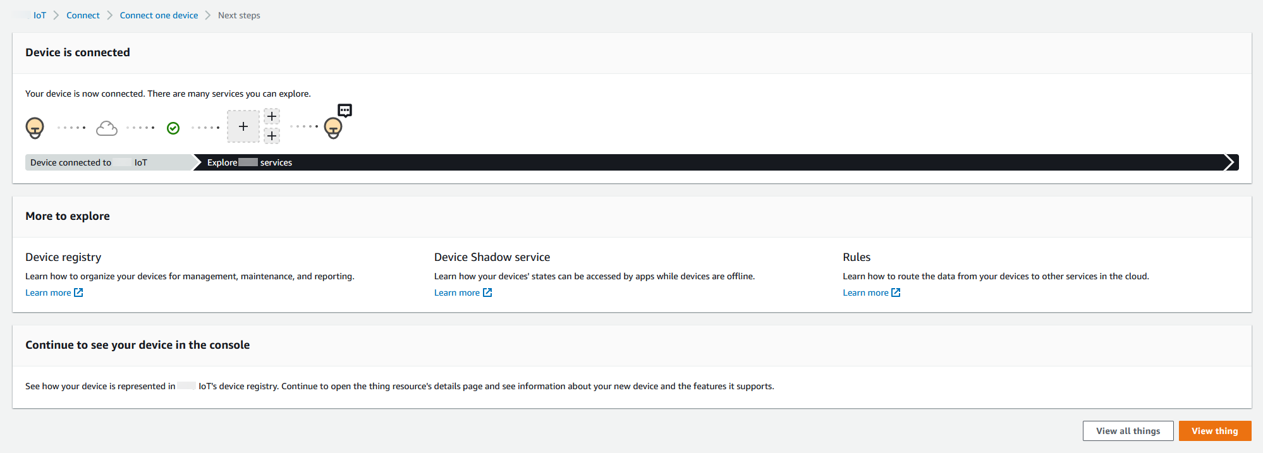Click the leftmost lightbulb device icon
Screen dimensions: 1263x453
coord(35,128)
